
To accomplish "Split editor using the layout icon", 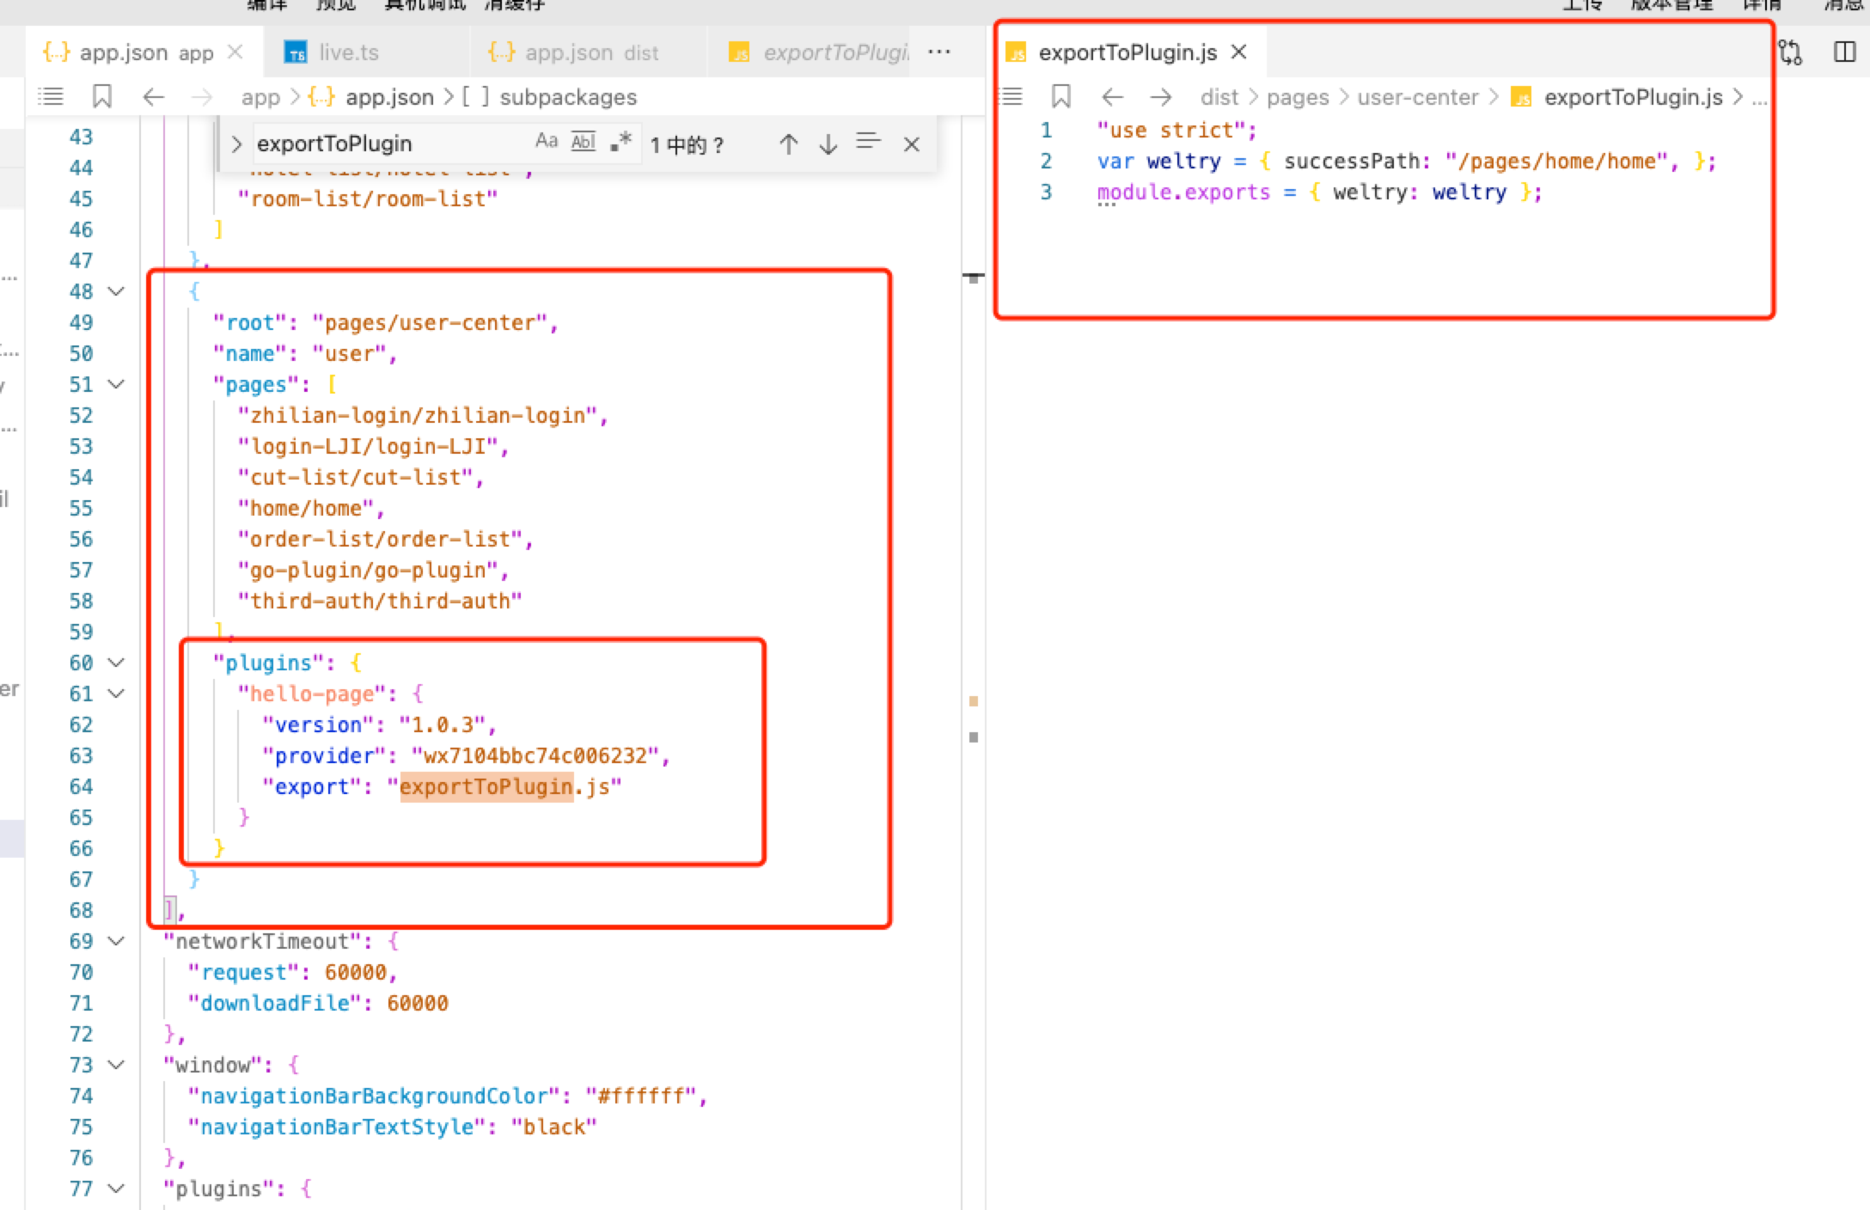I will [1844, 52].
